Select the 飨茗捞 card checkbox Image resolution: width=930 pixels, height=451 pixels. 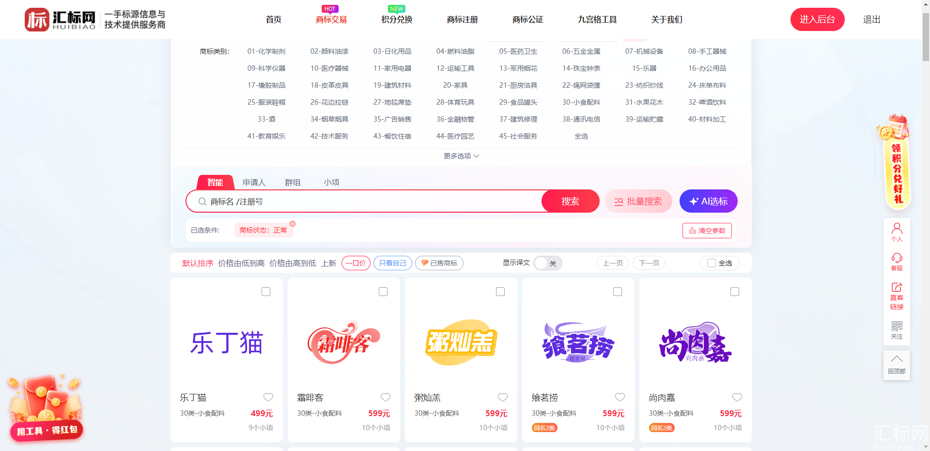click(618, 292)
